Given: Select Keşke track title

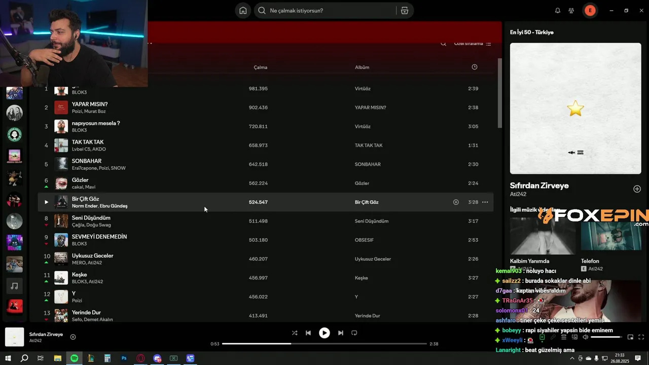Looking at the screenshot, I should [80, 275].
